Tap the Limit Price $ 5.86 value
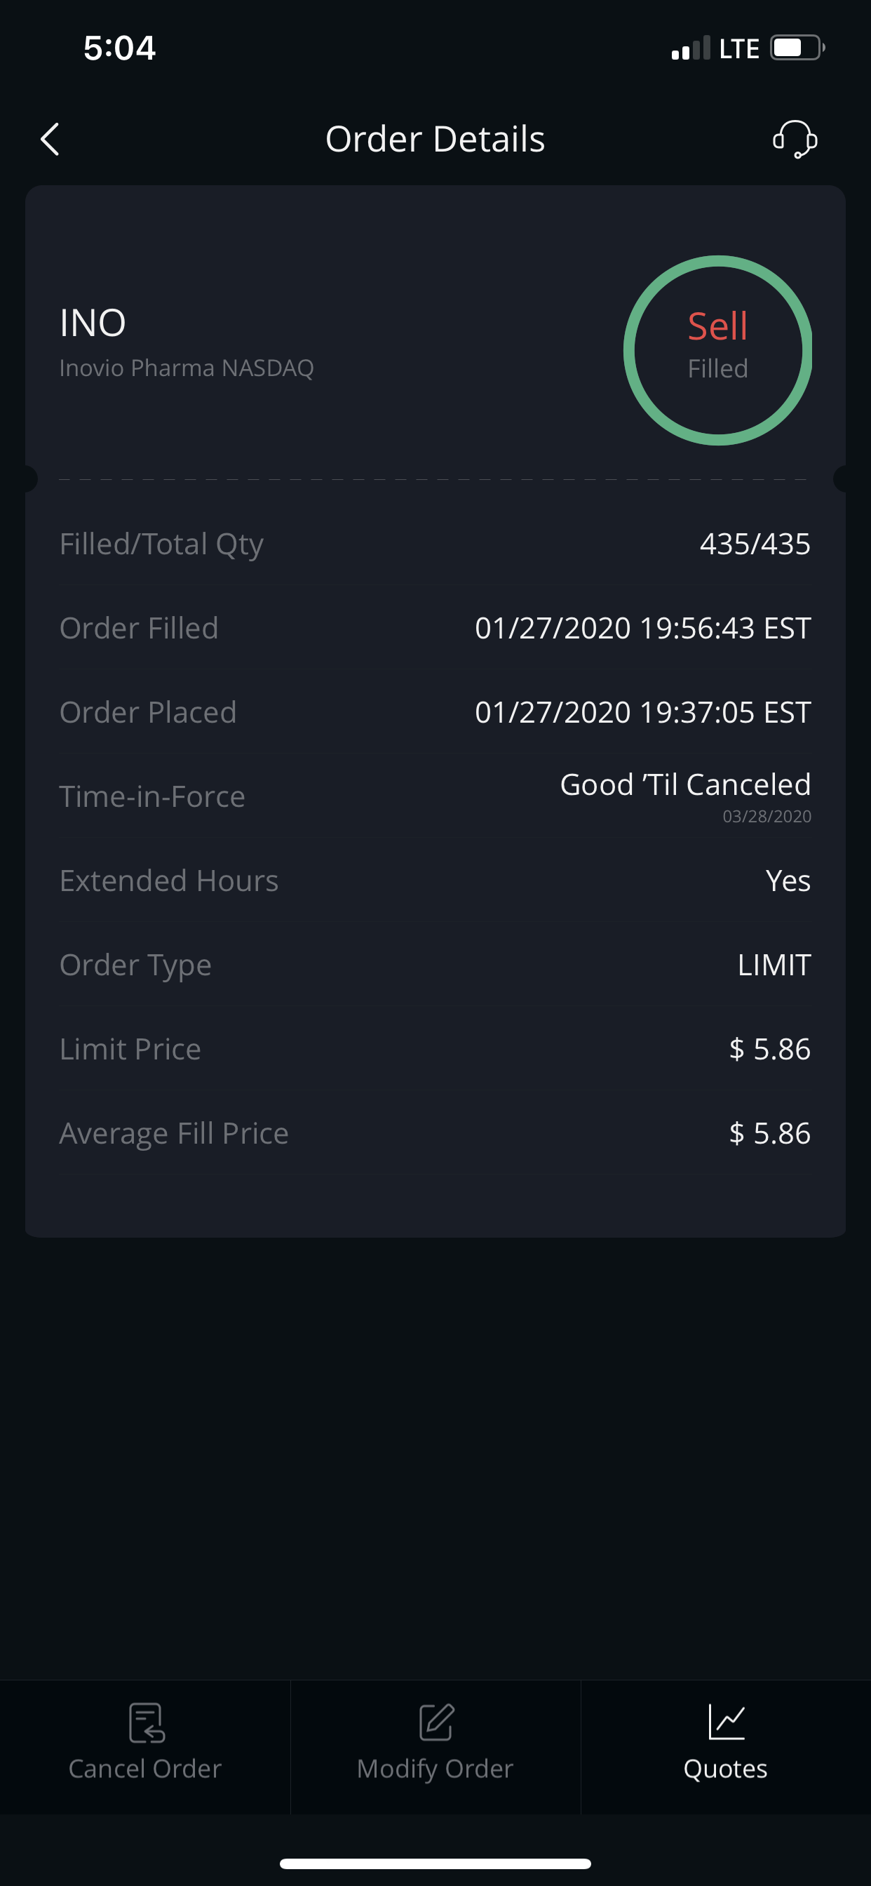The width and height of the screenshot is (871, 1886). (769, 1049)
